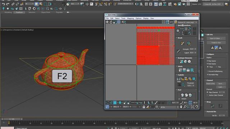230x129 pixels.
Task: Click the Zoom magnifier in Edit UVWs
Action: tap(185, 107)
